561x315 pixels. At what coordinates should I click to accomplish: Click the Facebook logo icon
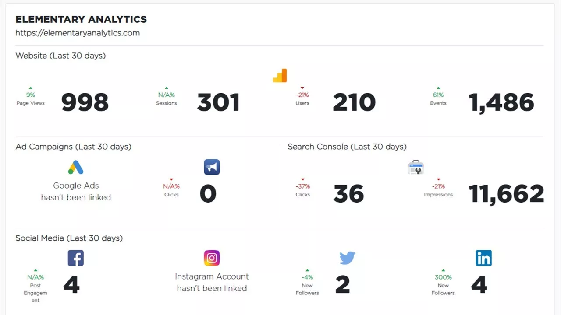click(x=76, y=258)
